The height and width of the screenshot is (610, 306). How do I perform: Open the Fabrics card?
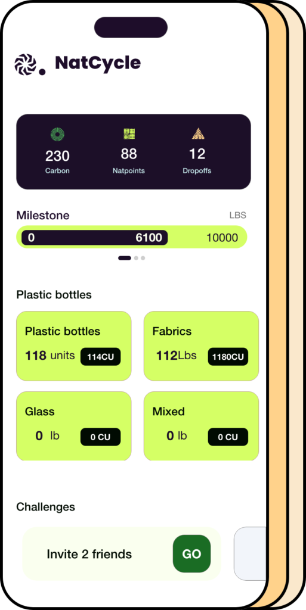[201, 346]
